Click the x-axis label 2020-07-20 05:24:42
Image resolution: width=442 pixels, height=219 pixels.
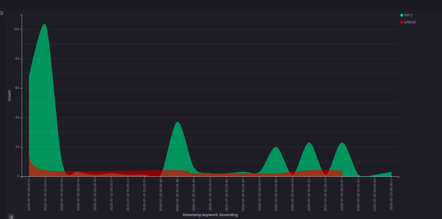(227, 195)
